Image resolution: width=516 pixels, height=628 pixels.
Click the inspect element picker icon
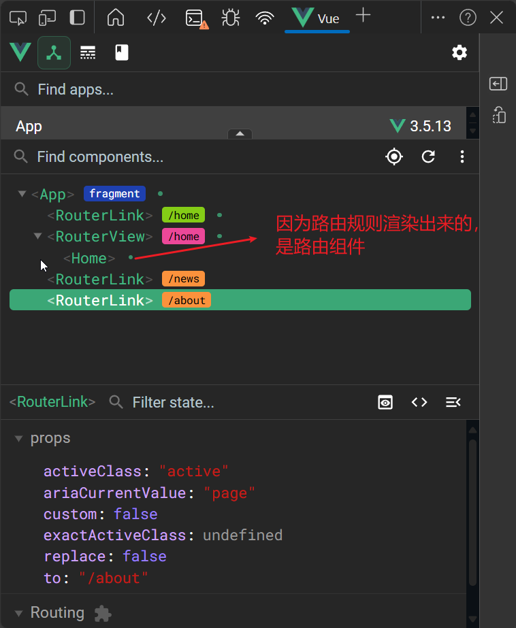(x=18, y=18)
